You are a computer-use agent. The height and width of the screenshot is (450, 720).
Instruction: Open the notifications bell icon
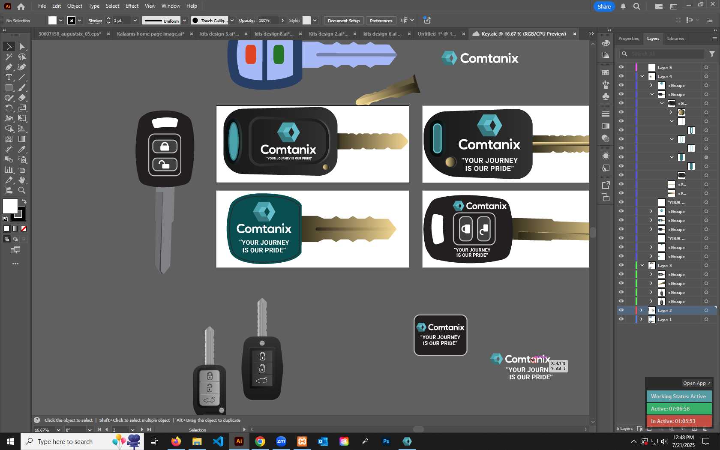coord(623,6)
